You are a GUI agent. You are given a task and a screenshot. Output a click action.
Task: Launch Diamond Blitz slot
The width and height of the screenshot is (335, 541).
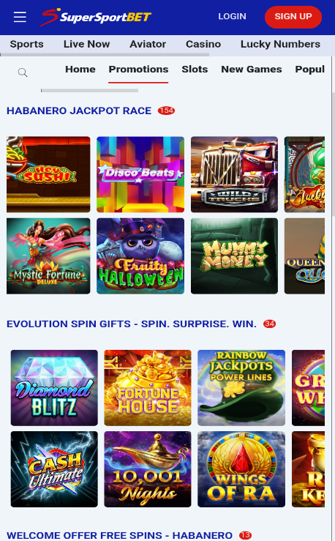pyautogui.click(x=54, y=388)
